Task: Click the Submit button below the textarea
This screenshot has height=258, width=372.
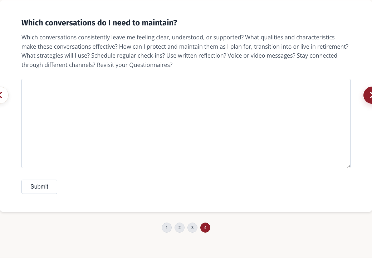Action: [39, 187]
